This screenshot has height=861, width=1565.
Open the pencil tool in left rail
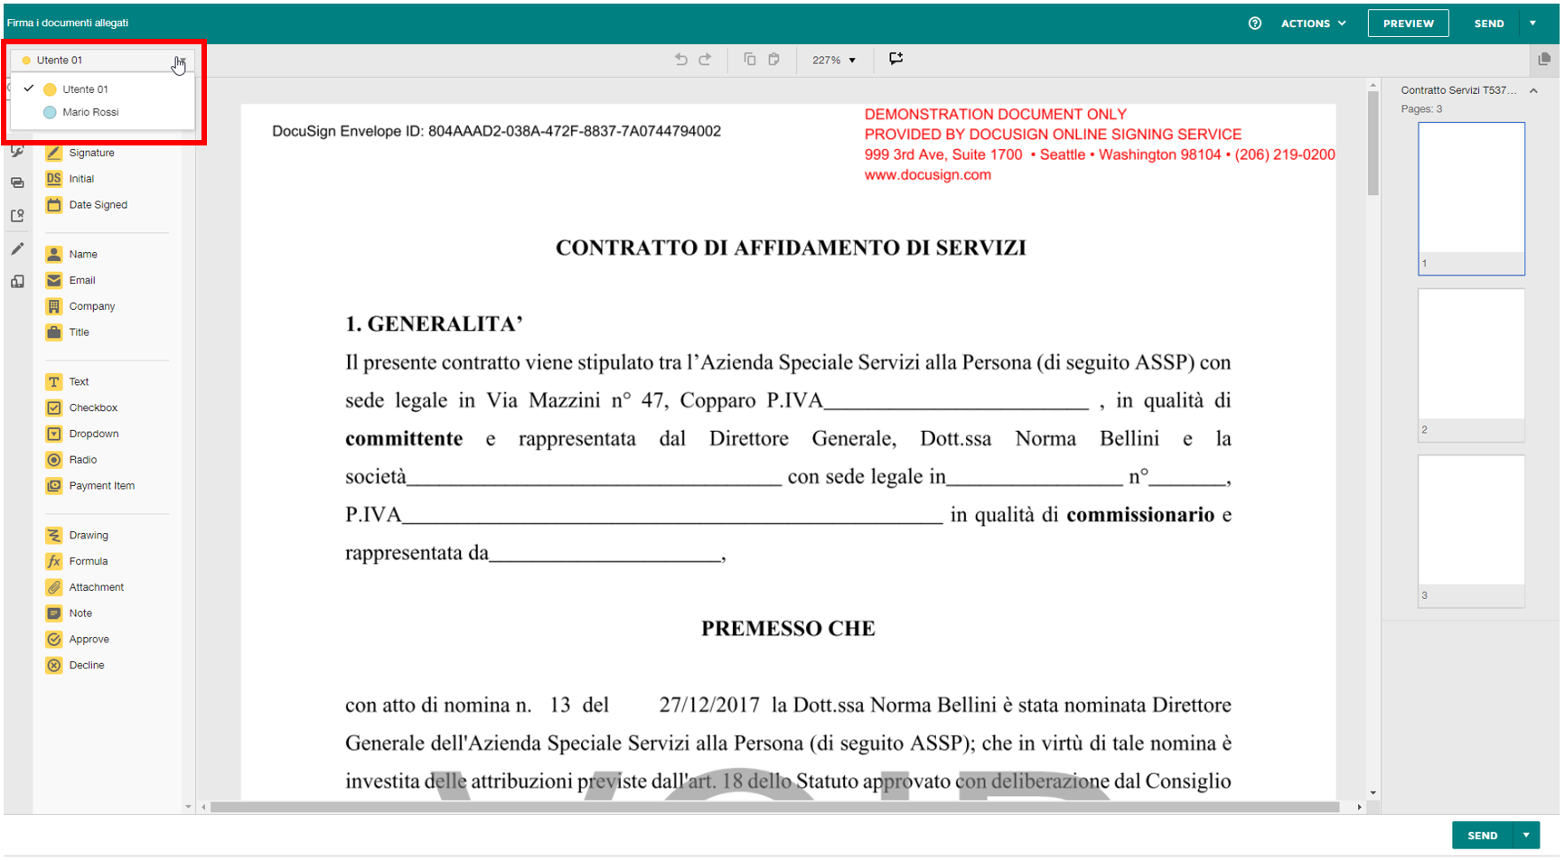pyautogui.click(x=17, y=249)
